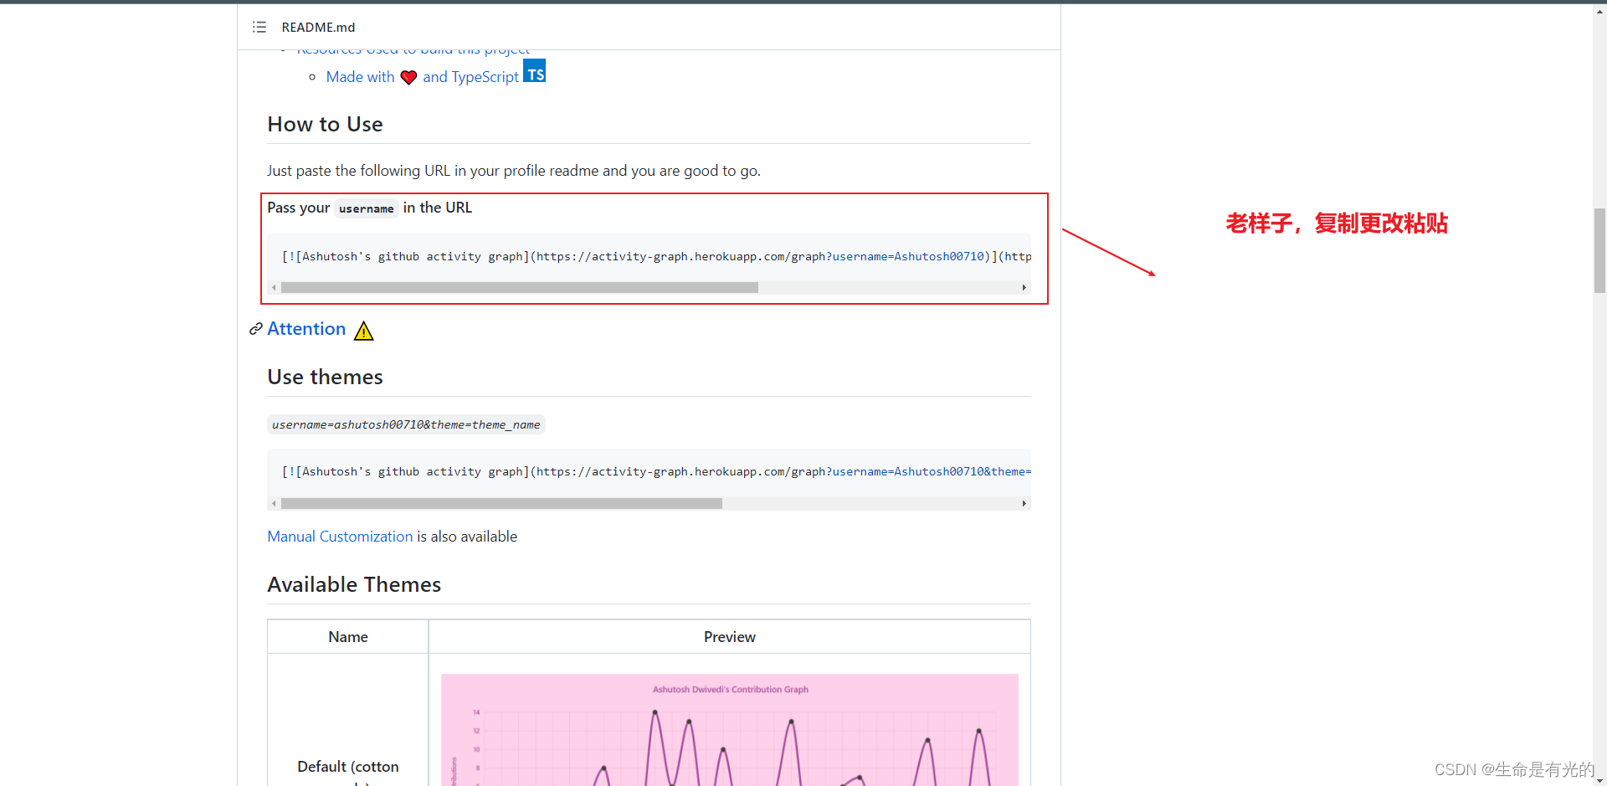Open the Manual Customization link
The width and height of the screenshot is (1607, 786).
click(340, 537)
